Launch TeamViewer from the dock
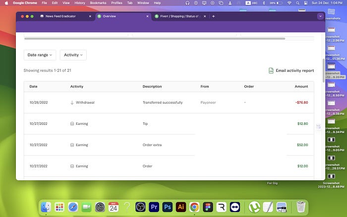 click(x=235, y=207)
